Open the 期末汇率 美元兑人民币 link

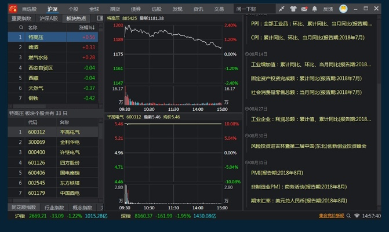(x=299, y=201)
